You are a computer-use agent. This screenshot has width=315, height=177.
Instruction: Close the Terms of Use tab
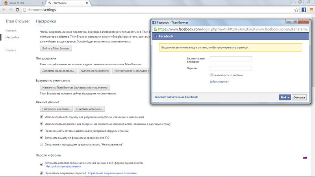[x=43, y=3]
